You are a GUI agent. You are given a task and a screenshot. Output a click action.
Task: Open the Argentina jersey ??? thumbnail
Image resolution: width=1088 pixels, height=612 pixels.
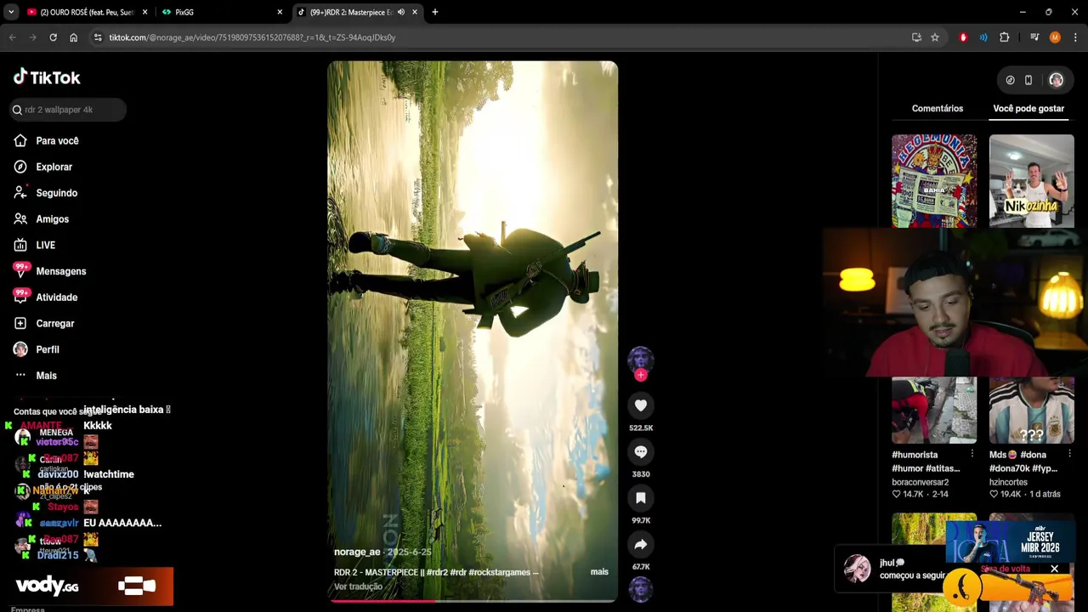[1031, 411]
